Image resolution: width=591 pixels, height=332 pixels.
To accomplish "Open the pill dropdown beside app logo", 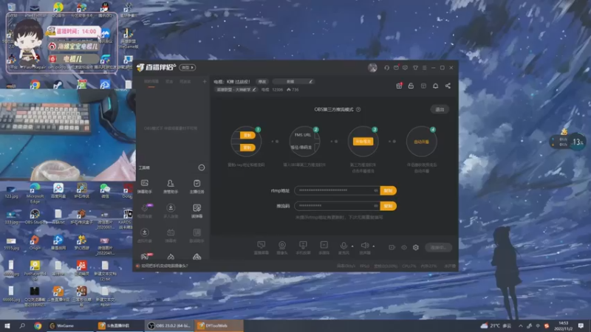I will (x=188, y=67).
